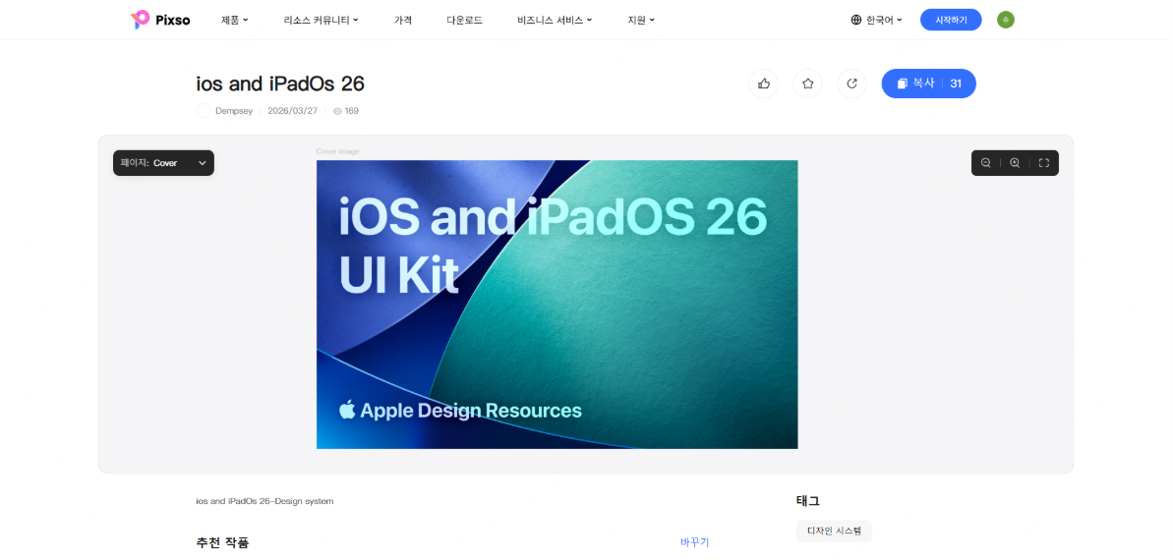Image resolution: width=1173 pixels, height=560 pixels.
Task: Click the description ios and iPadOs 26-Design system
Action: [x=264, y=501]
